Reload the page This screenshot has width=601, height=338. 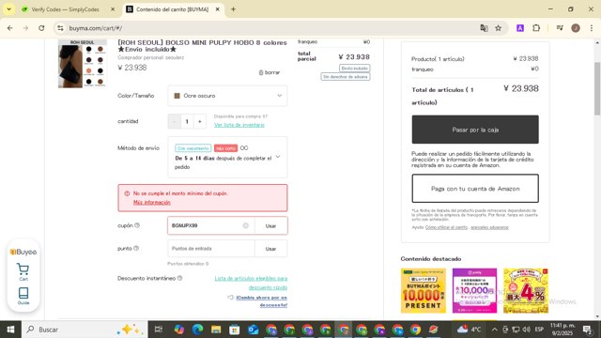point(41,28)
